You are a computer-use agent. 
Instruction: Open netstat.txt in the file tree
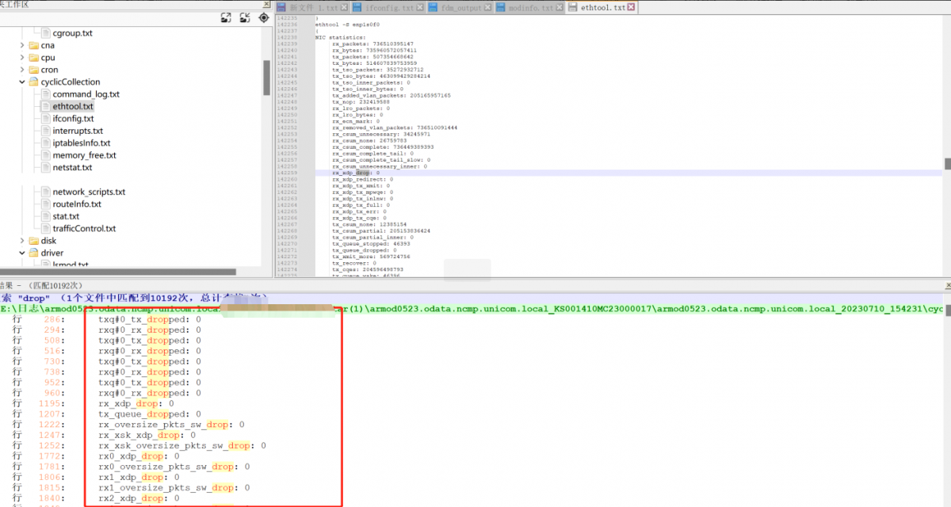click(x=72, y=168)
